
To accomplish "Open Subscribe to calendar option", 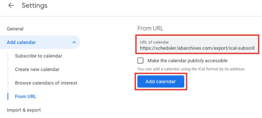I will coord(39,56).
